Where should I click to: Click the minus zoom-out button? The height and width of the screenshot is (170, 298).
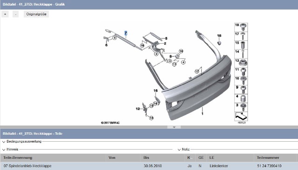pyautogui.click(x=15, y=14)
